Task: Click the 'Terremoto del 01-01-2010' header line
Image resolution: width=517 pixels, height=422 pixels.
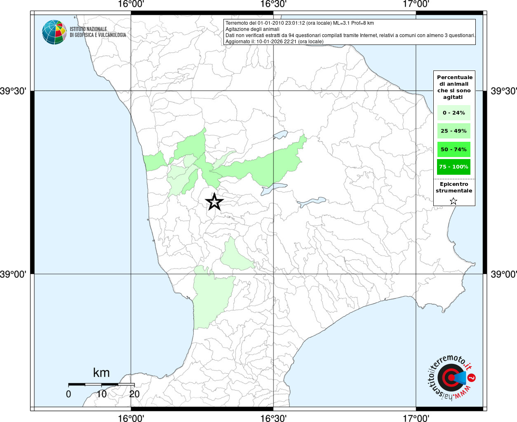Action: coord(300,23)
